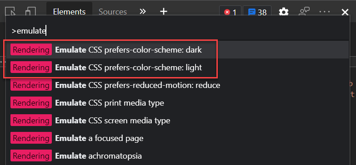
Task: Choose Emulate CSS screen media type
Action: (178, 121)
